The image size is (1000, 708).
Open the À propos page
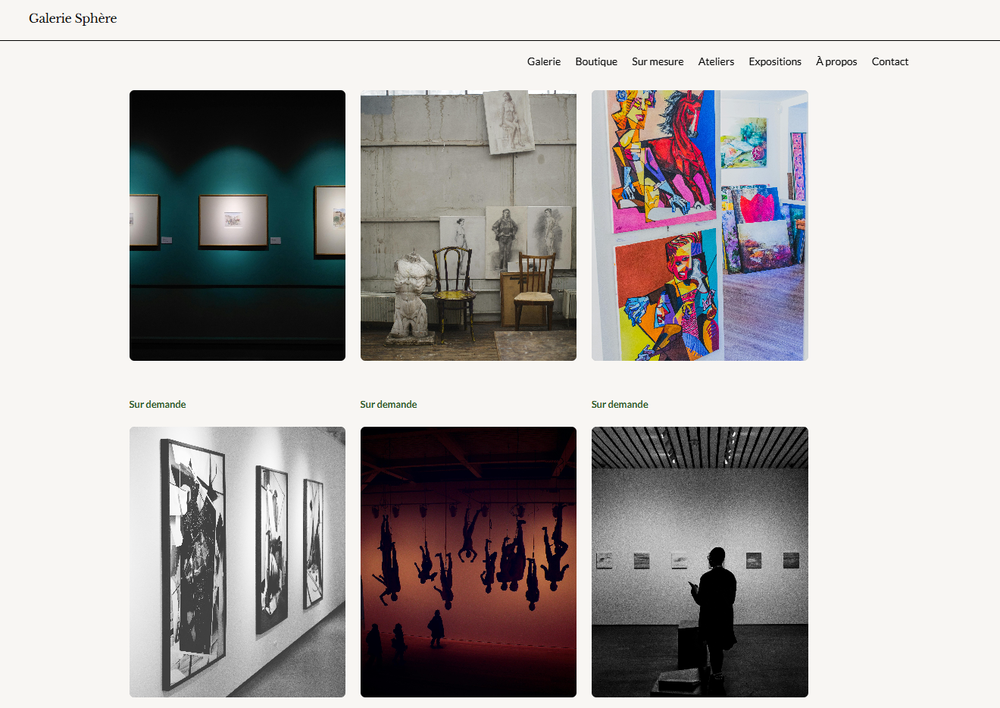click(836, 61)
